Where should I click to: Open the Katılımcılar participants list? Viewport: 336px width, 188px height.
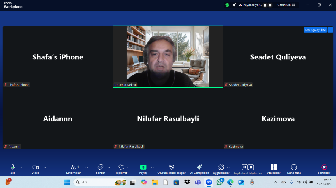tap(74, 167)
